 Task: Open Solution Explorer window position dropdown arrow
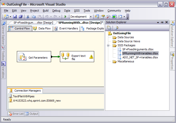coord(158,22)
